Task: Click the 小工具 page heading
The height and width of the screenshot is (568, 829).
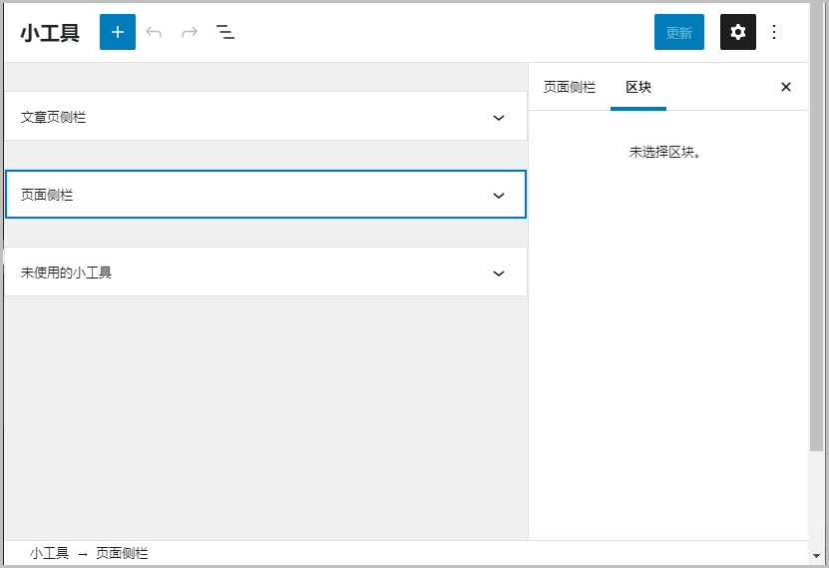Action: 50,33
